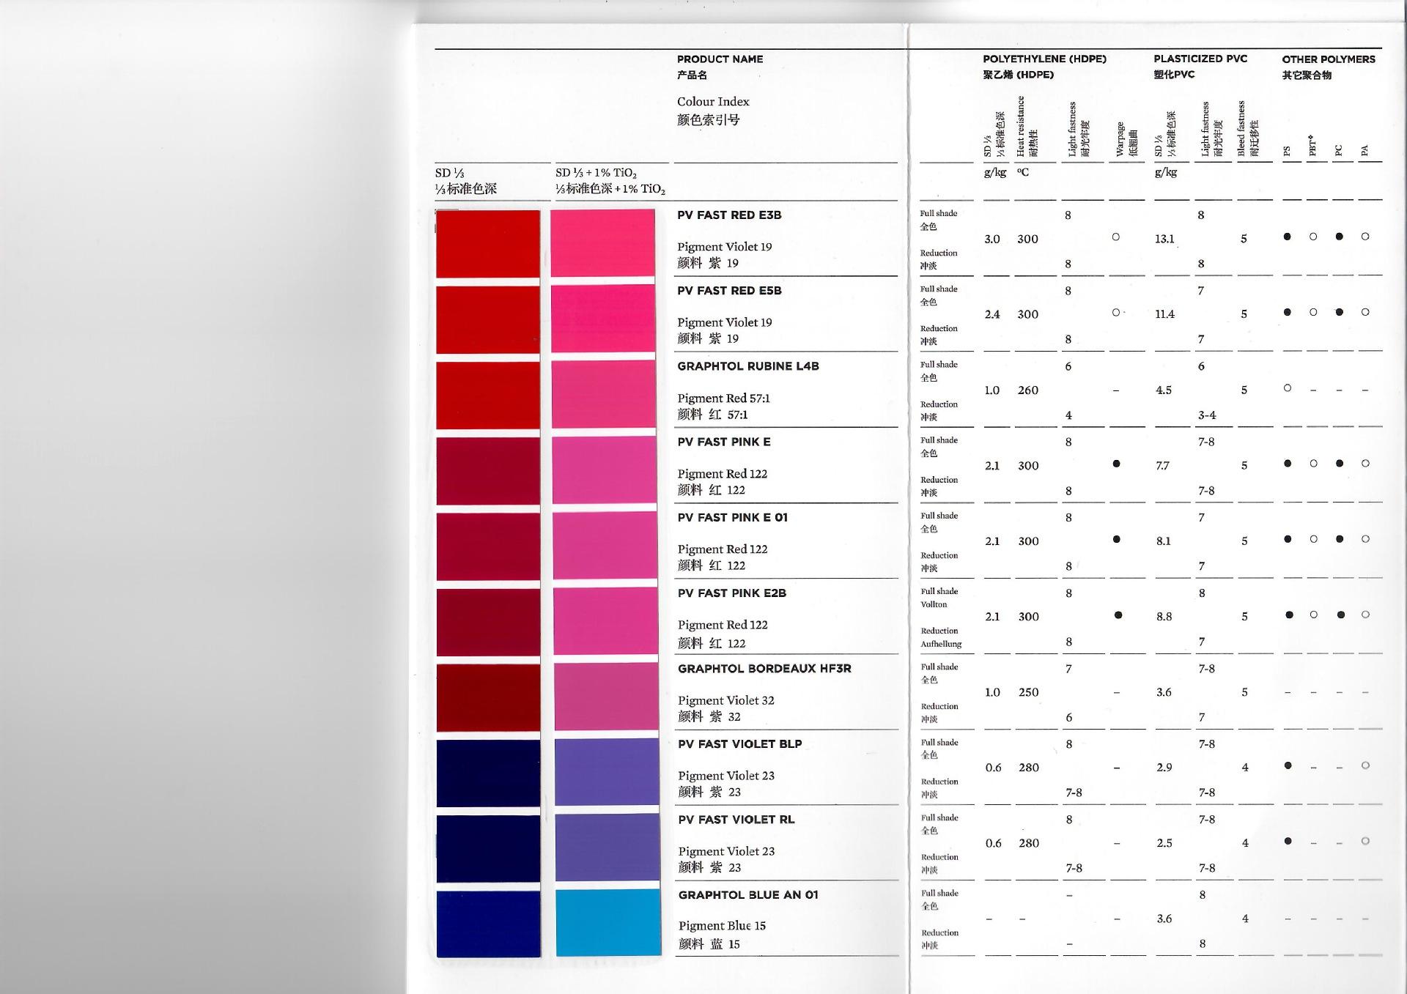Image resolution: width=1407 pixels, height=994 pixels.
Task: Click the PV Fast Red E3B SD 1/3 swatch
Action: 488,244
